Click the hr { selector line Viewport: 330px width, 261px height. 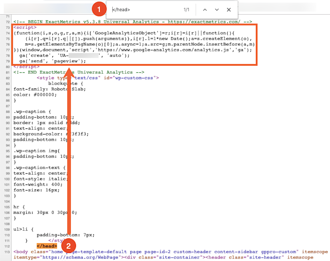click(19, 207)
